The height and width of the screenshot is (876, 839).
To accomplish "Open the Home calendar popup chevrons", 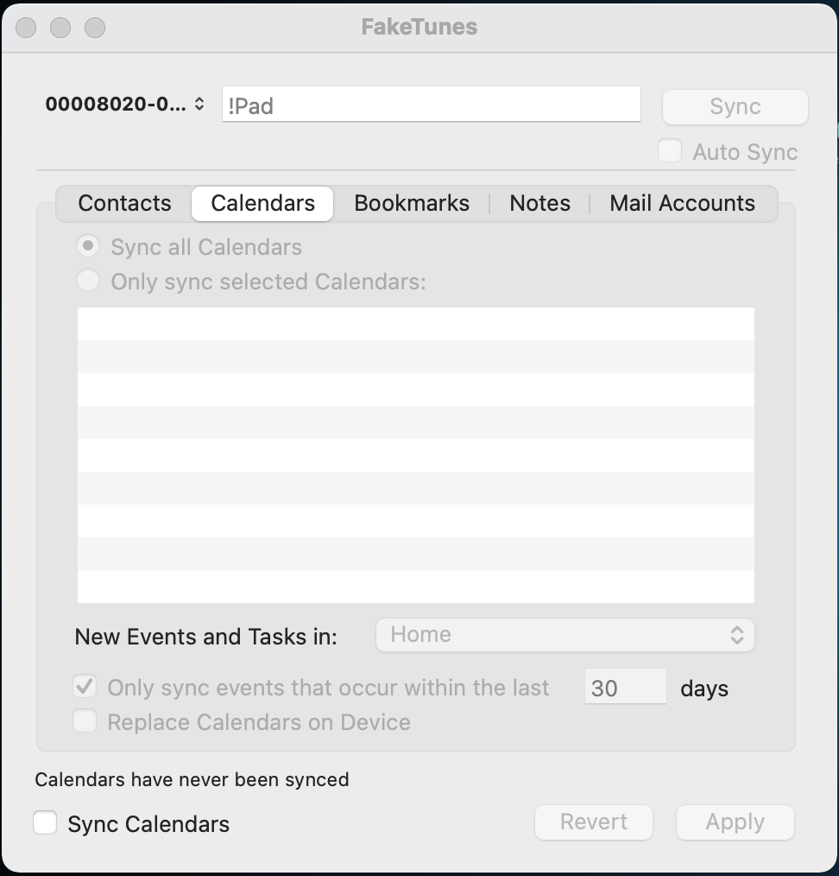I will [x=737, y=635].
